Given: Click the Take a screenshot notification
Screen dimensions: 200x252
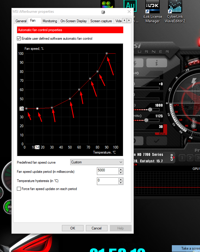Looking at the screenshot, I should pyautogui.click(x=186, y=248).
